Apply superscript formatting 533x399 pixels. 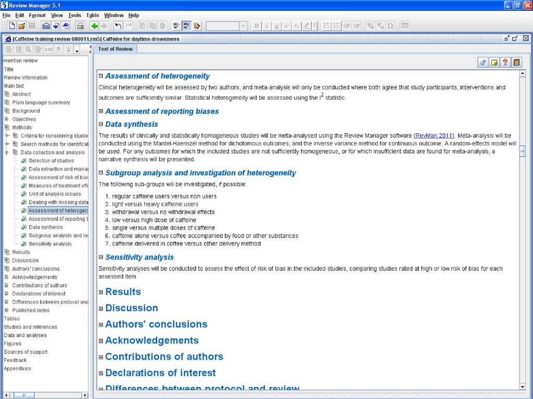287,26
